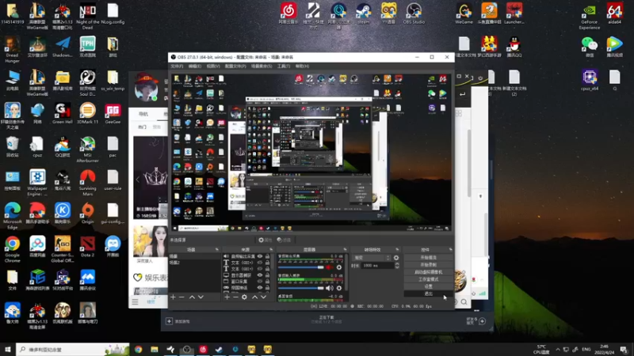Open File Explorer from the taskbar

coord(155,350)
